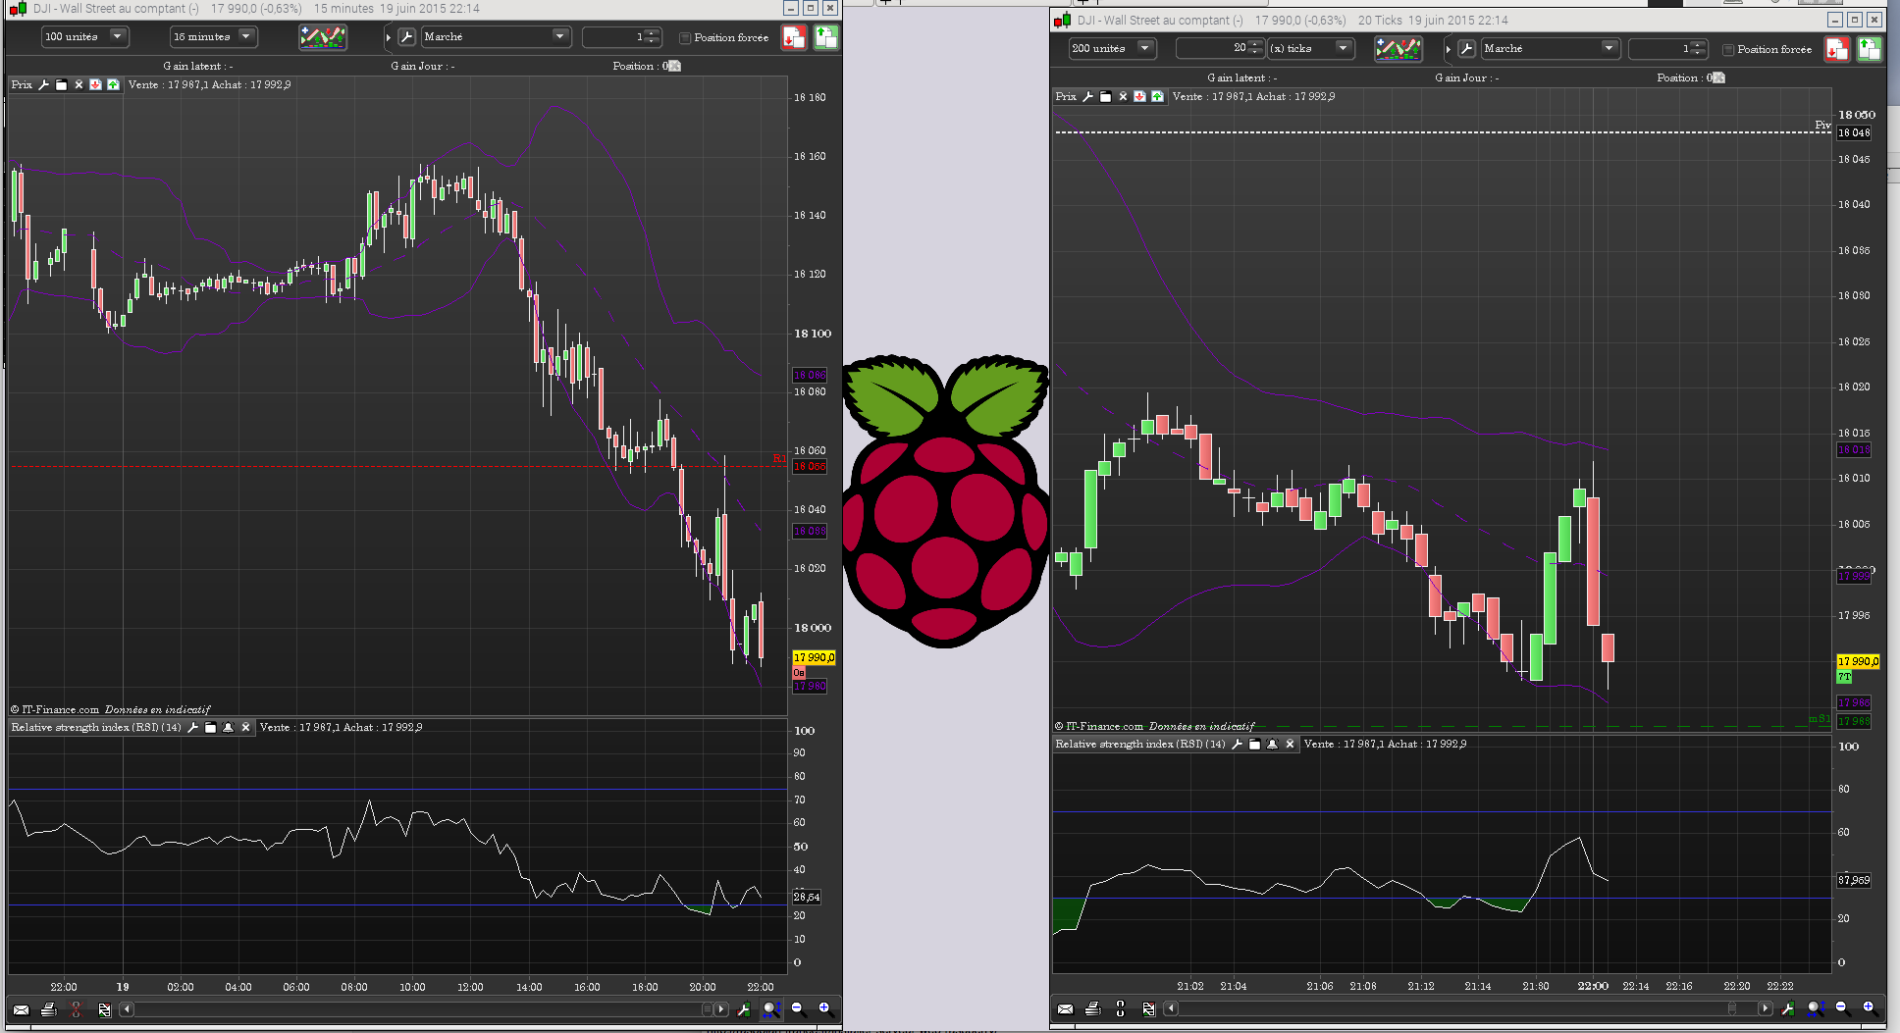Zoom in on the left chart
The width and height of the screenshot is (1900, 1033).
[824, 1008]
